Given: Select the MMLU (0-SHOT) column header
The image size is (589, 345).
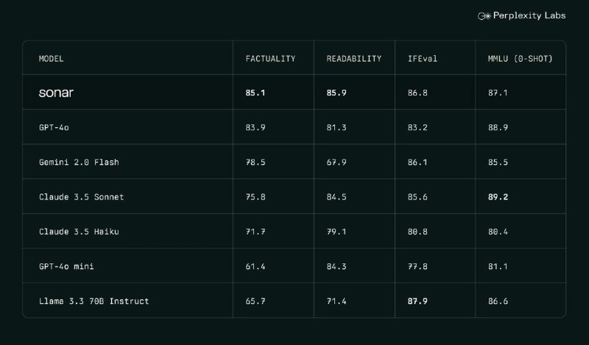Looking at the screenshot, I should coord(521,59).
